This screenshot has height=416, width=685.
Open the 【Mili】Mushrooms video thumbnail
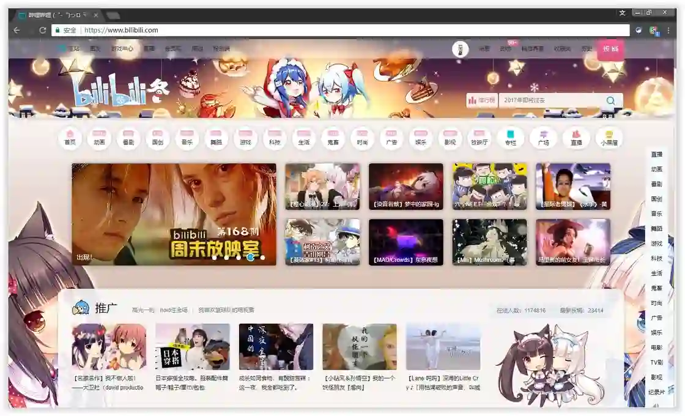tap(489, 242)
